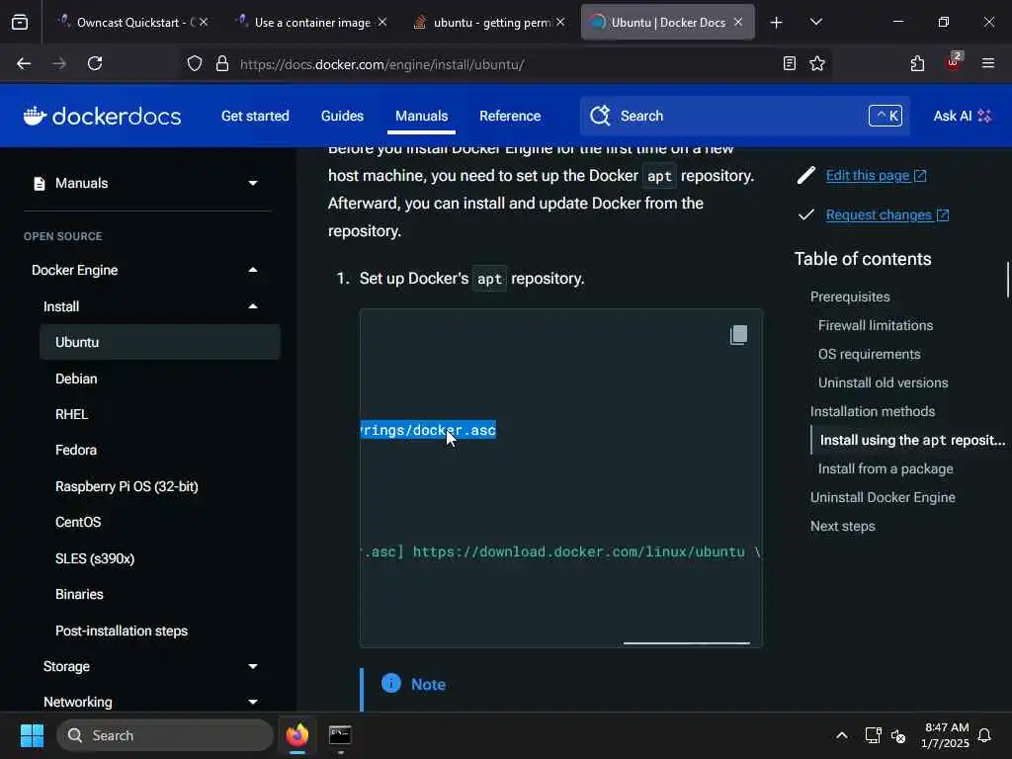Switch to ubuntu - getting perm tab
This screenshot has width=1012, height=759.
(490, 23)
